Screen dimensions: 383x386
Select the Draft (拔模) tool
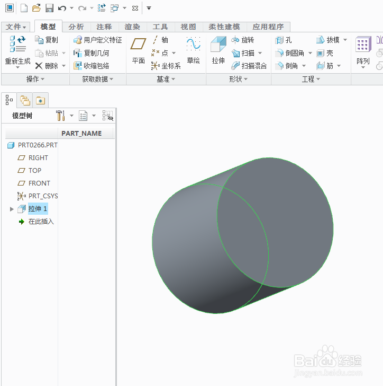328,40
